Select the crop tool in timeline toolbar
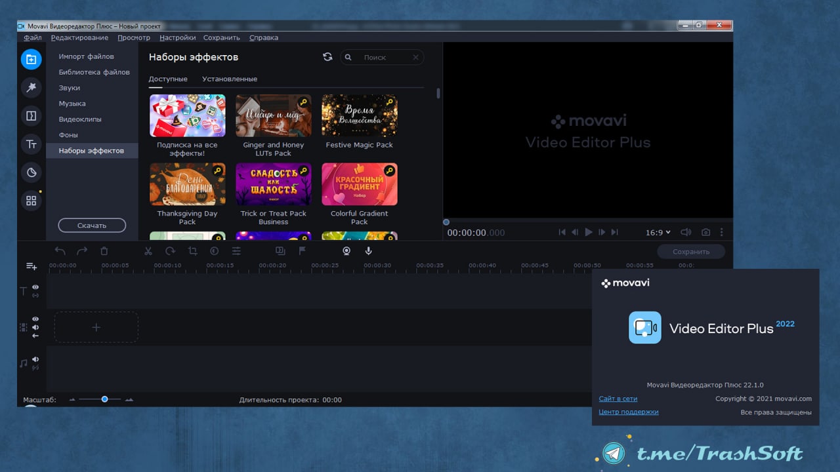This screenshot has height=472, width=840. (192, 251)
